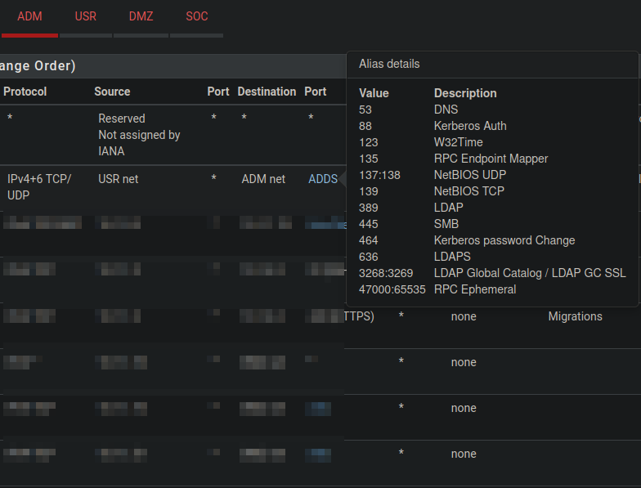
Task: Click the SMB port 445 value
Action: click(368, 224)
